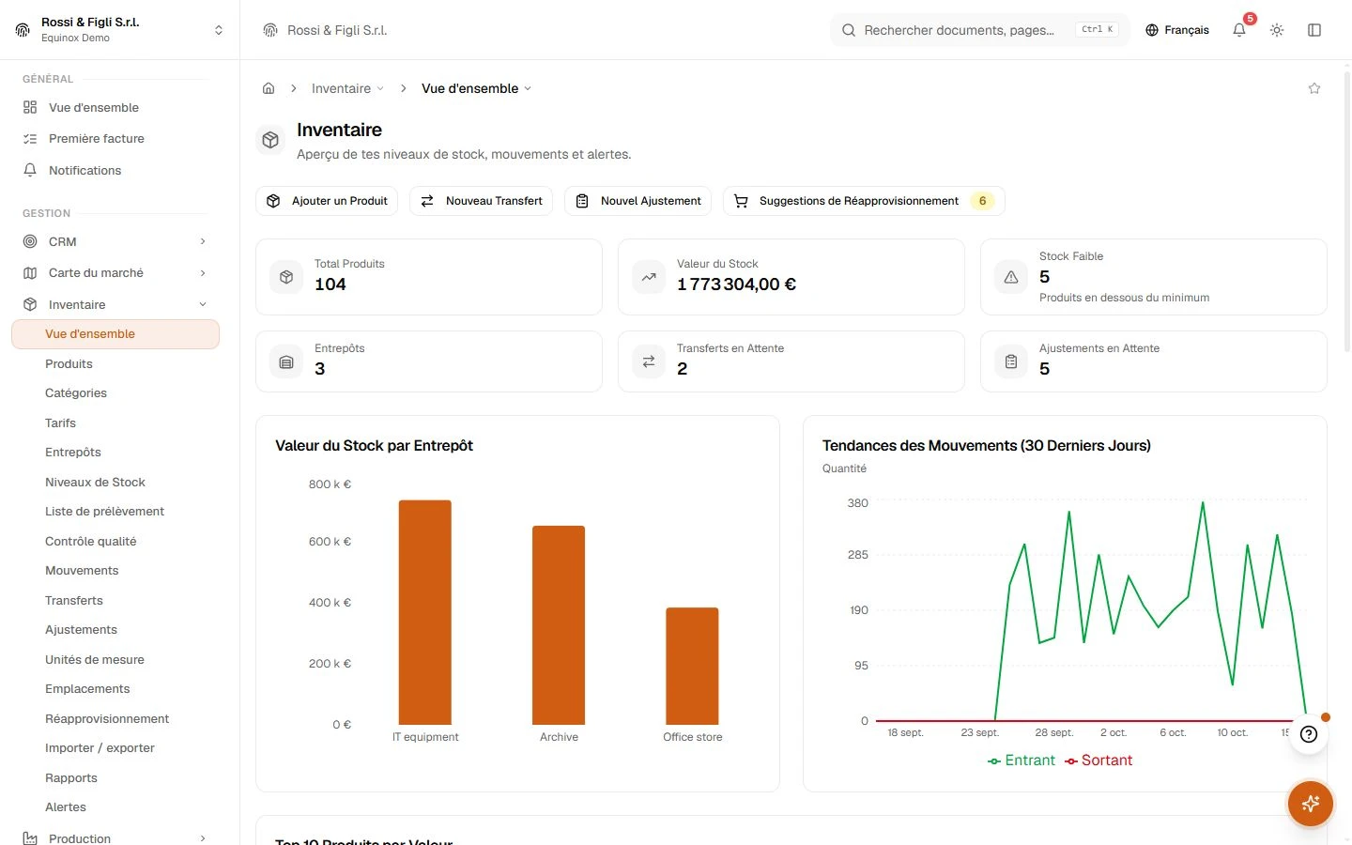Open Réapprovisionnement in the sidebar
1352x845 pixels.
pos(115,718)
